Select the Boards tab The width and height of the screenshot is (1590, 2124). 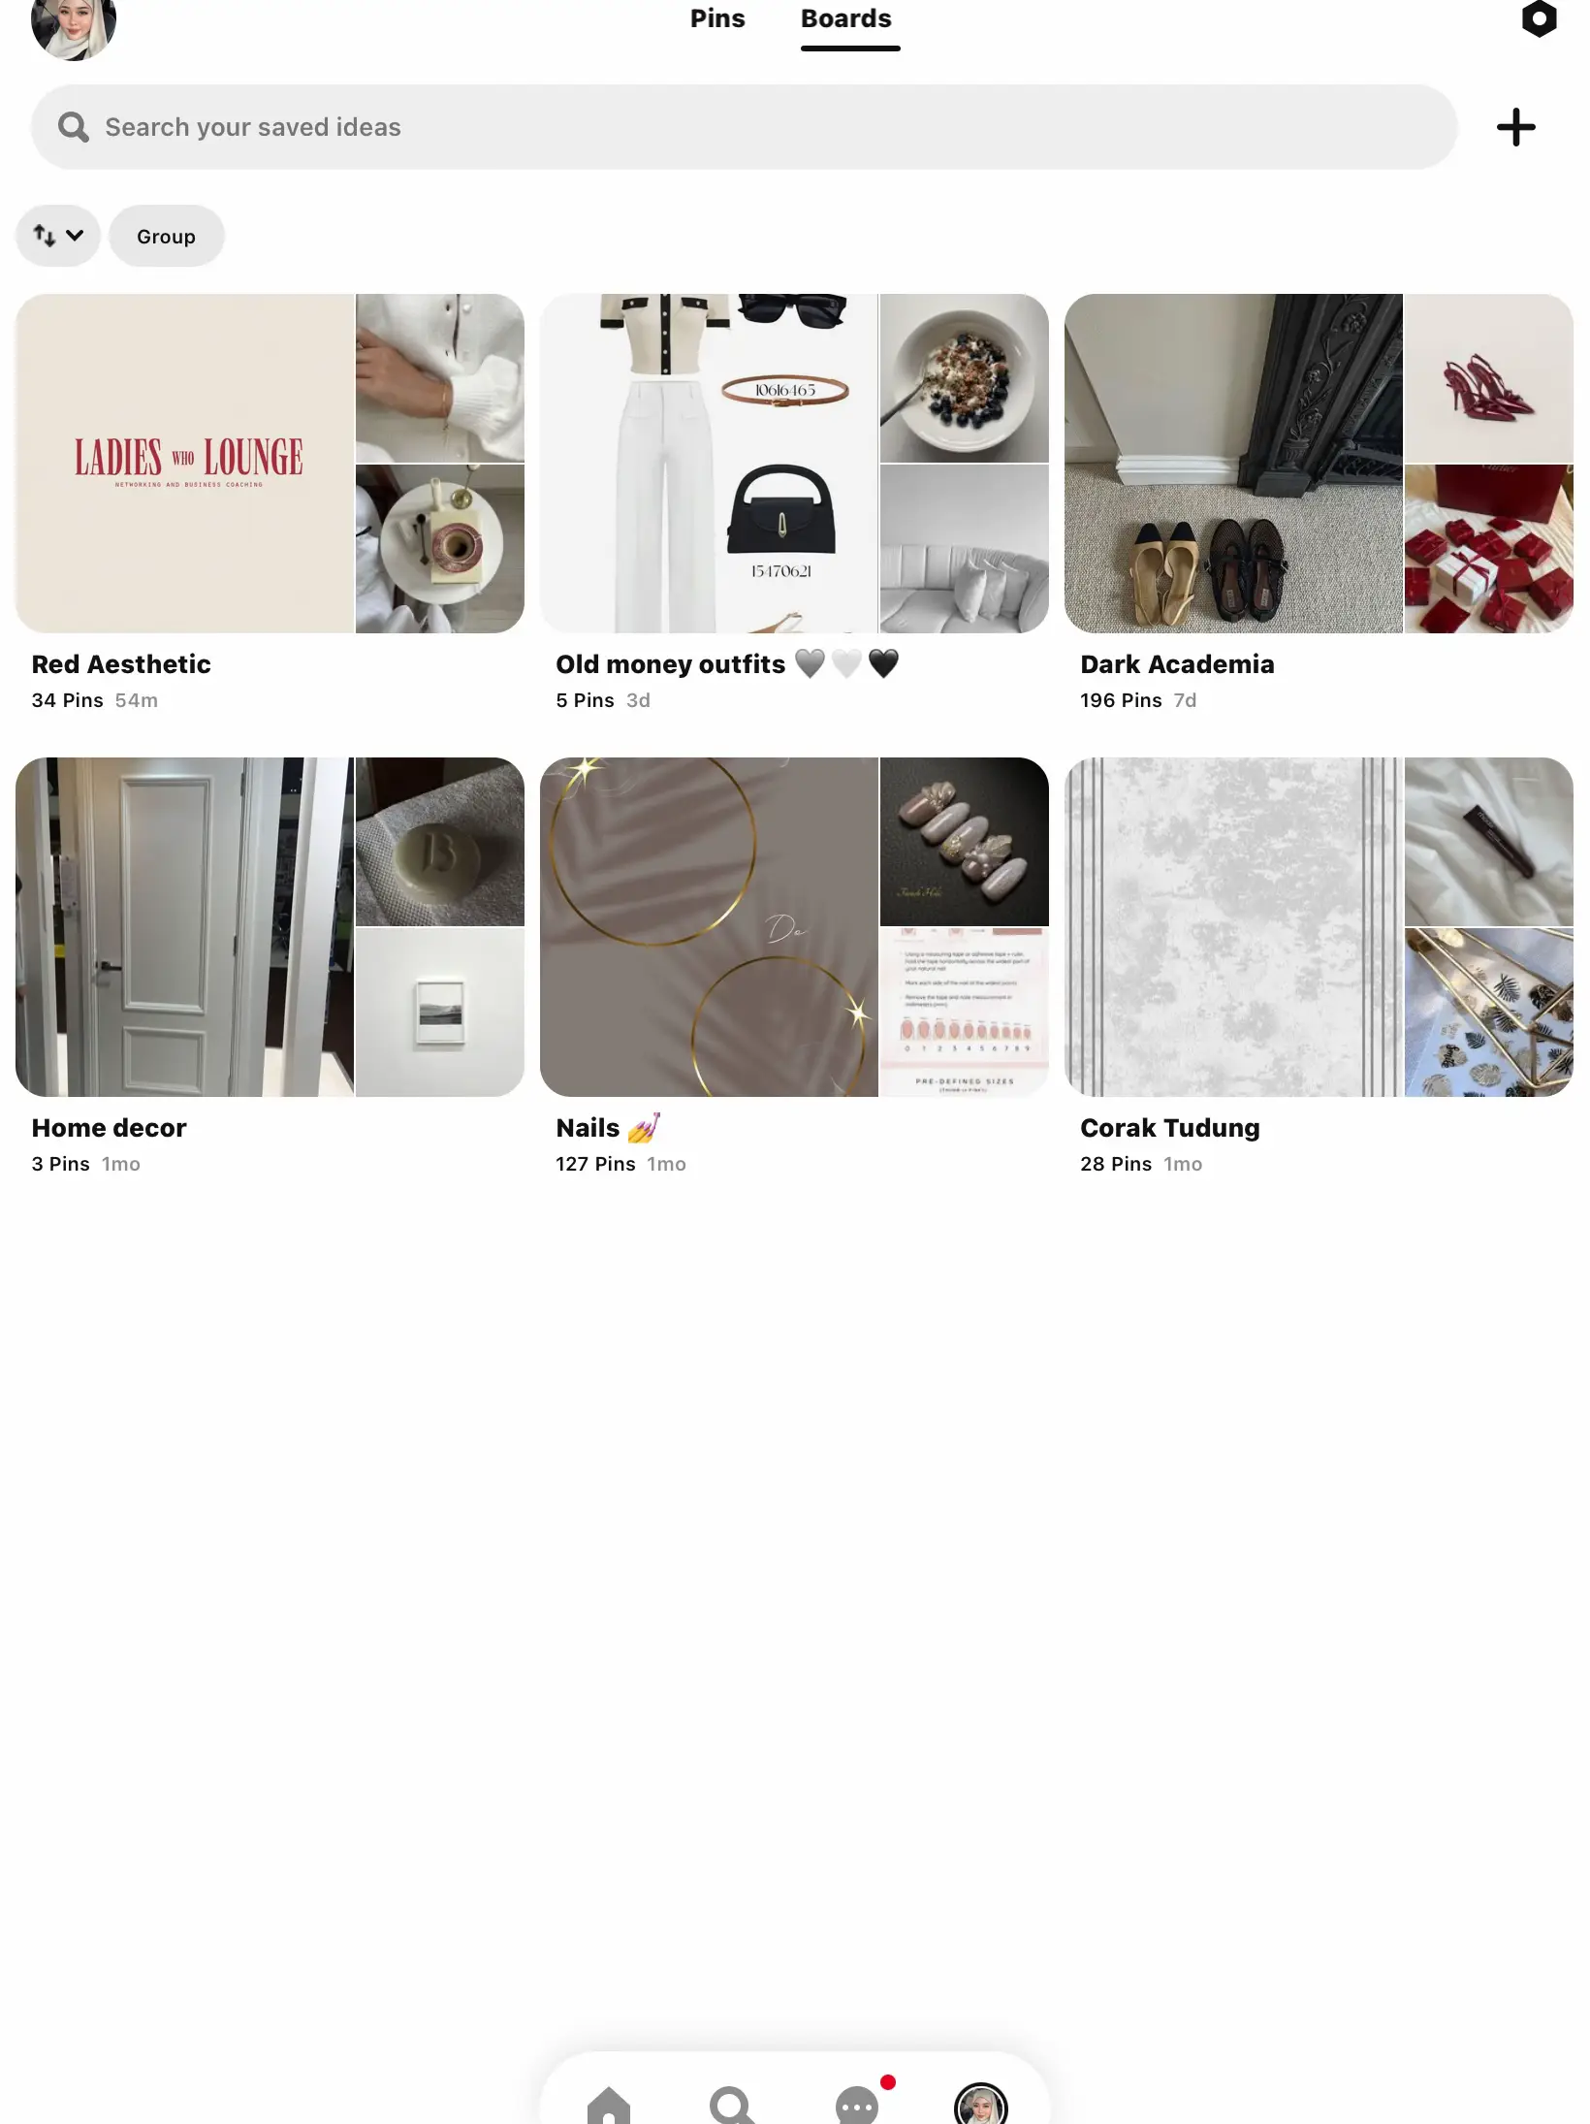click(846, 18)
